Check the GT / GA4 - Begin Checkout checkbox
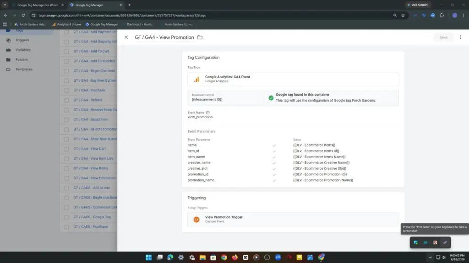The image size is (469, 263). pyautogui.click(x=66, y=71)
